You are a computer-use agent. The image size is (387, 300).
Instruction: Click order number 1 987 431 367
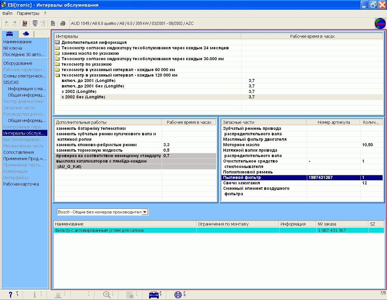(332, 230)
